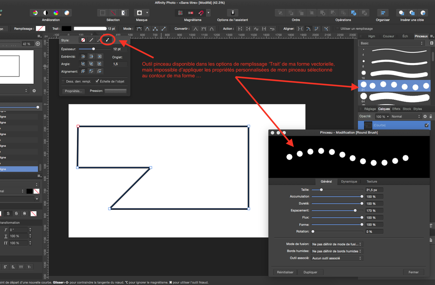Open layer settings gear in Calques
The height and width of the screenshot is (285, 435).
pyautogui.click(x=425, y=116)
